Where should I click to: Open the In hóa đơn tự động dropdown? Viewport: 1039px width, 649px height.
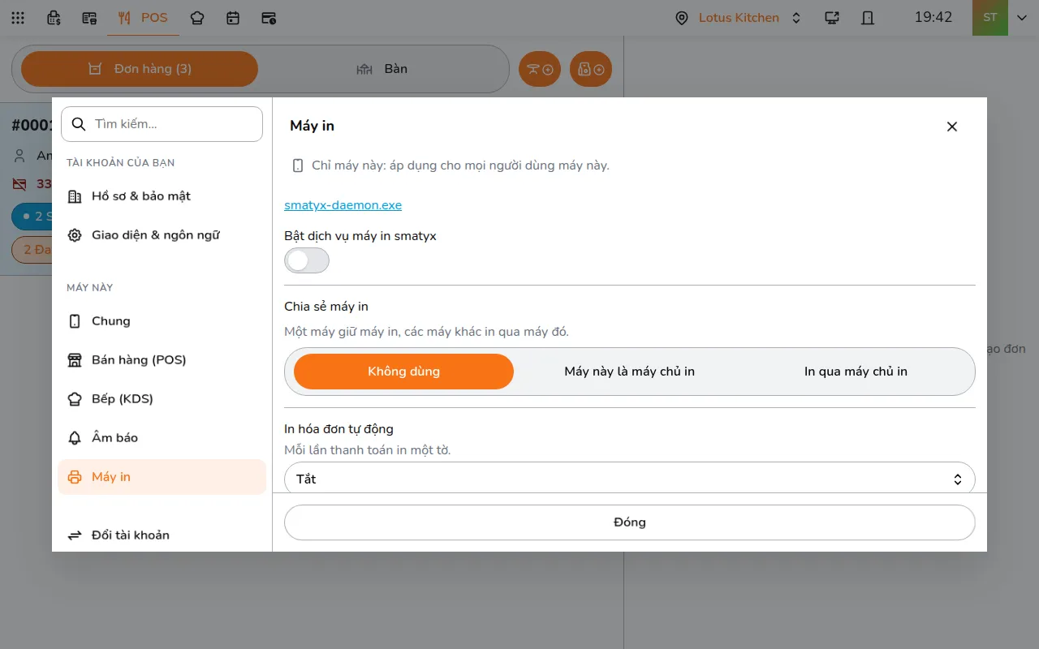(630, 479)
